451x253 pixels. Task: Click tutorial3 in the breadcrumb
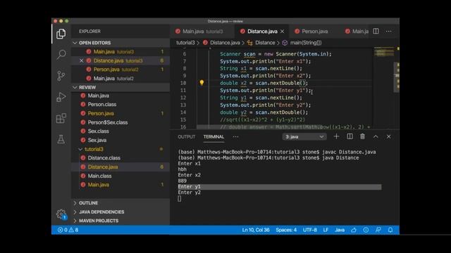(x=185, y=43)
